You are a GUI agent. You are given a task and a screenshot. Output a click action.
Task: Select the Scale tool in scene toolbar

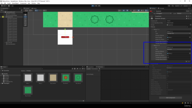[25, 21]
